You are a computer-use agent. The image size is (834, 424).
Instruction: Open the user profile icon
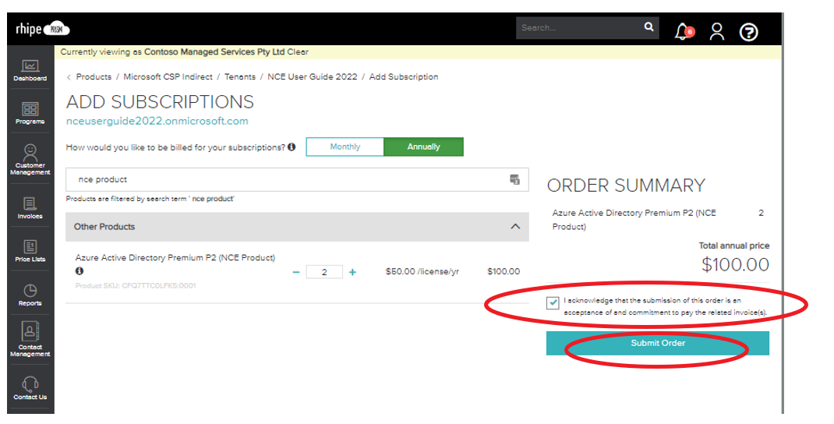pyautogui.click(x=717, y=31)
